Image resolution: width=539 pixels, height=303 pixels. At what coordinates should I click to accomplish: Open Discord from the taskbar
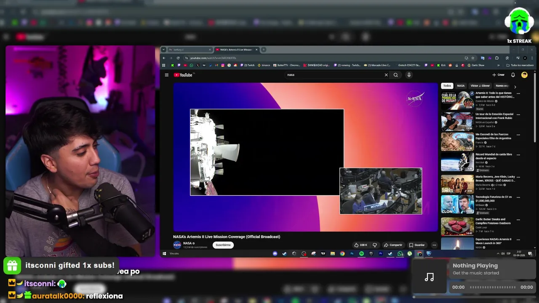(x=275, y=254)
